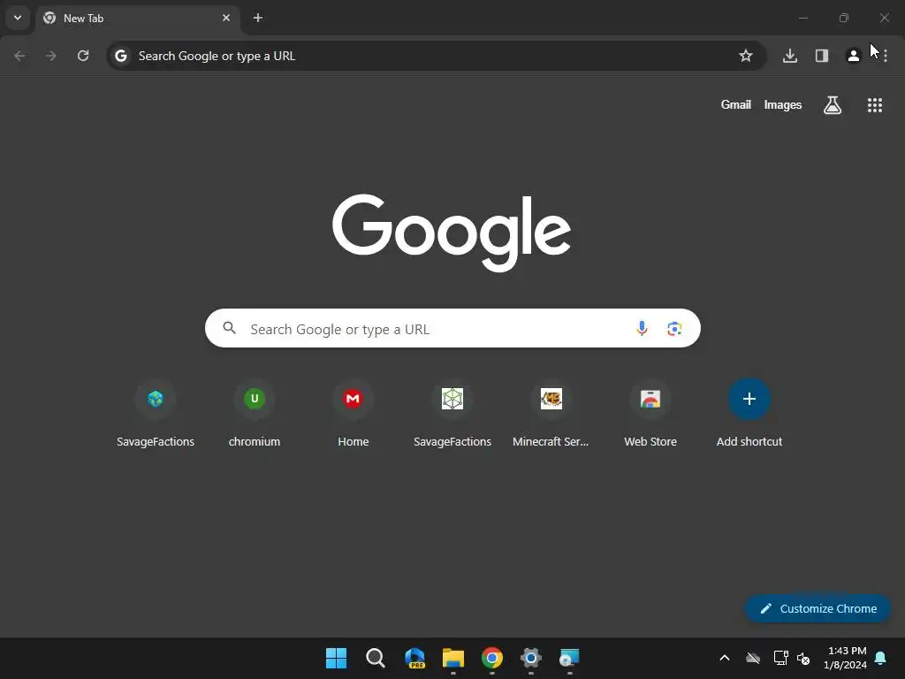Open Search Labs flask icon

pos(833,105)
